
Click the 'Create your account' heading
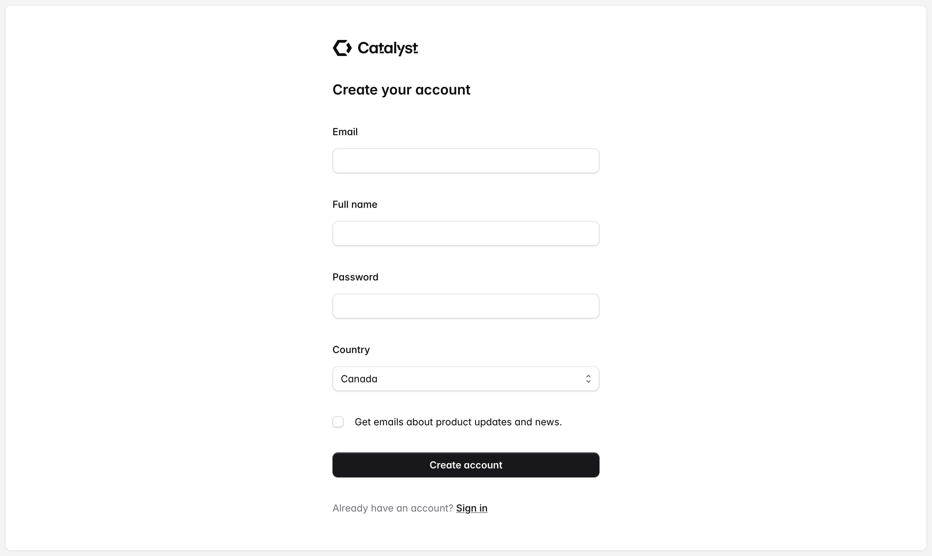(401, 90)
